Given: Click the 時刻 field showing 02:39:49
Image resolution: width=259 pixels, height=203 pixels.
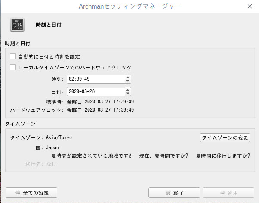Looking at the screenshot, I should [x=96, y=79].
